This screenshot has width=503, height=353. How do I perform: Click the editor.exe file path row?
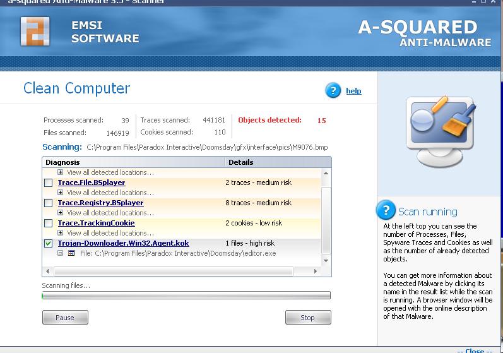tap(178, 253)
